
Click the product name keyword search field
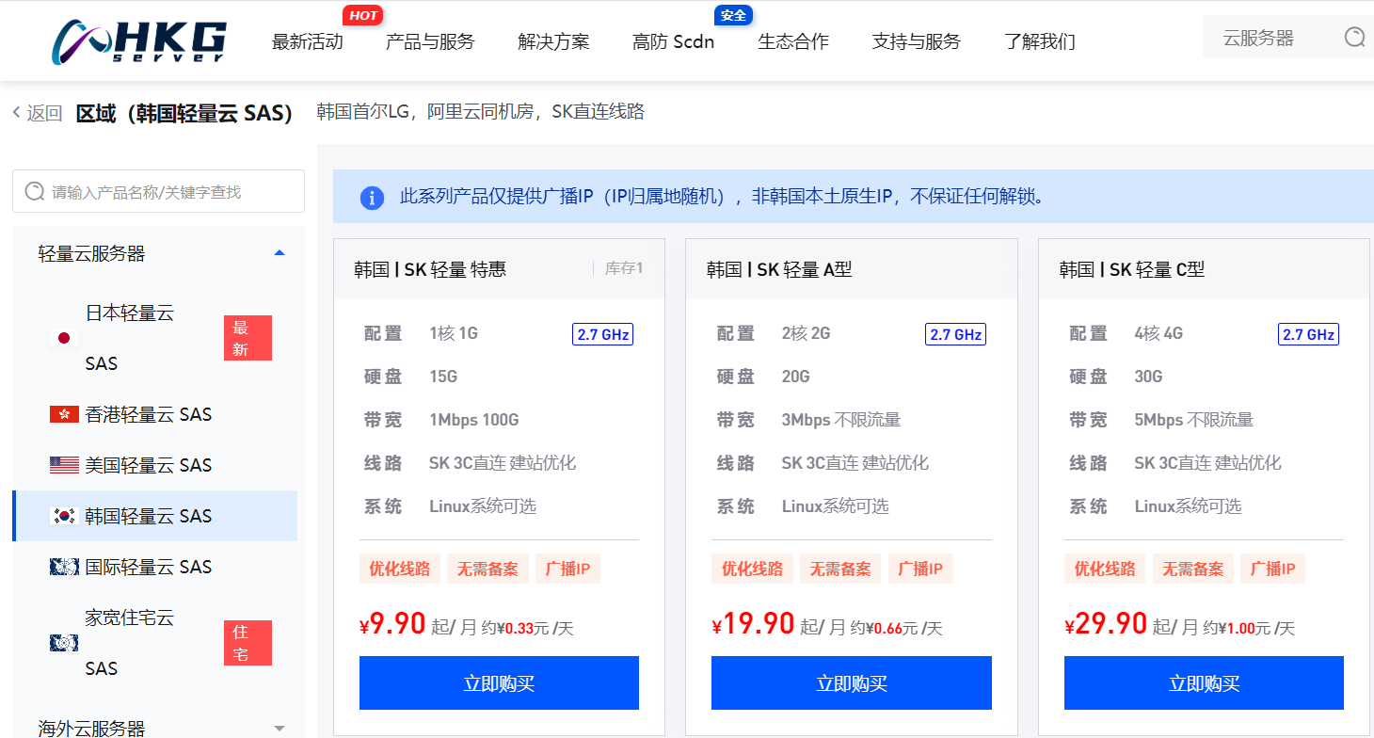[x=158, y=191]
